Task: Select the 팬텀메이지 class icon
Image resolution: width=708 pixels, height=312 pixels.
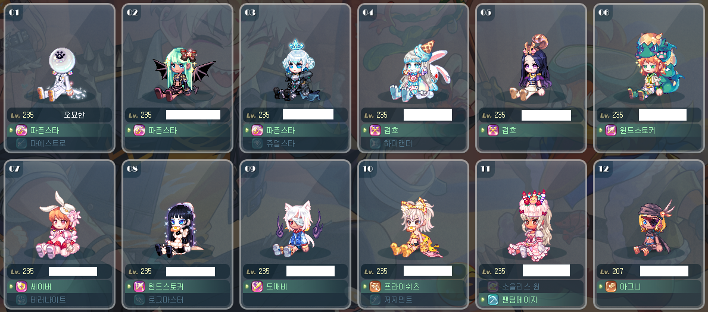Action: tap(493, 300)
